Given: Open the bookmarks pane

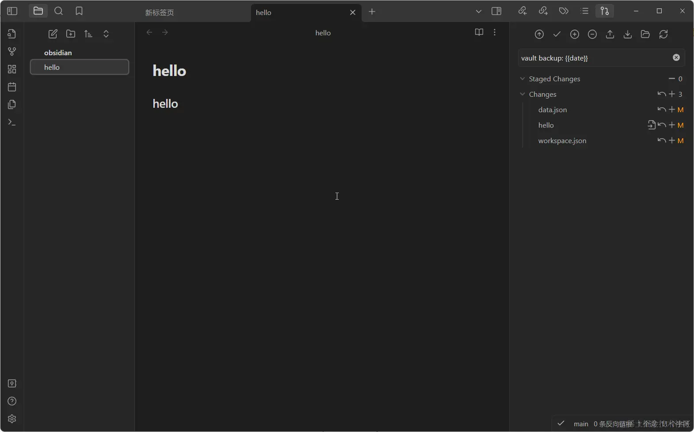Looking at the screenshot, I should tap(79, 11).
